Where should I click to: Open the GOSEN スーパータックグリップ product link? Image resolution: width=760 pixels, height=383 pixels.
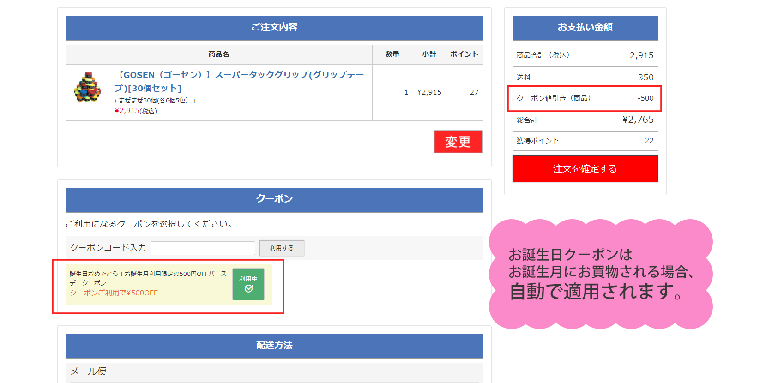click(239, 81)
